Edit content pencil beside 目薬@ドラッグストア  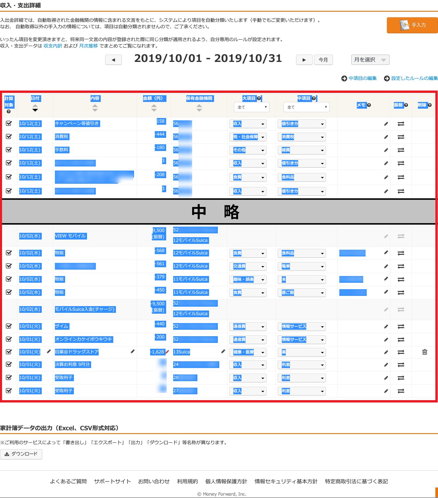(133, 351)
